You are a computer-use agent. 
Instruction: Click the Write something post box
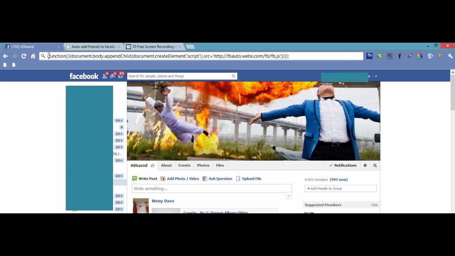[x=212, y=188]
